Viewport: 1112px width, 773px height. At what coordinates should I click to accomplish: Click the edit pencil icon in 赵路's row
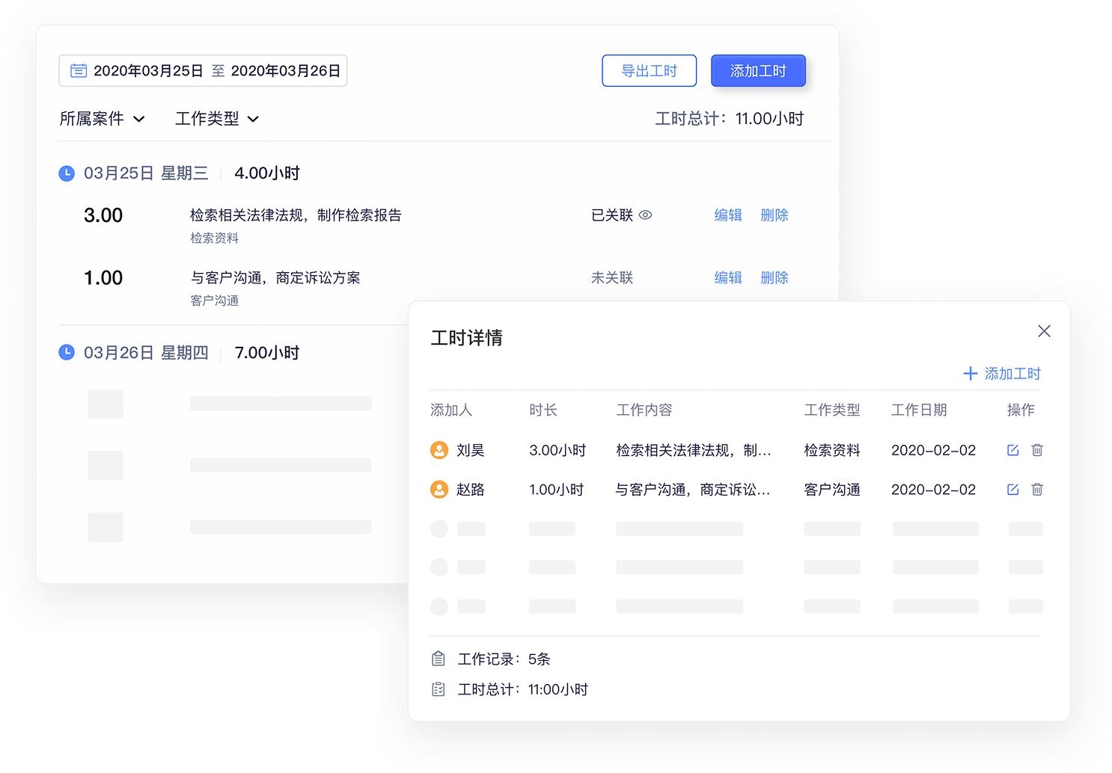click(1012, 490)
